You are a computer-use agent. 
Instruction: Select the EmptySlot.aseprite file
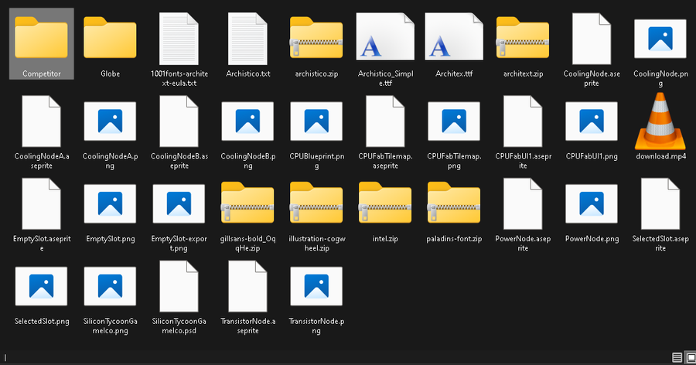click(41, 213)
